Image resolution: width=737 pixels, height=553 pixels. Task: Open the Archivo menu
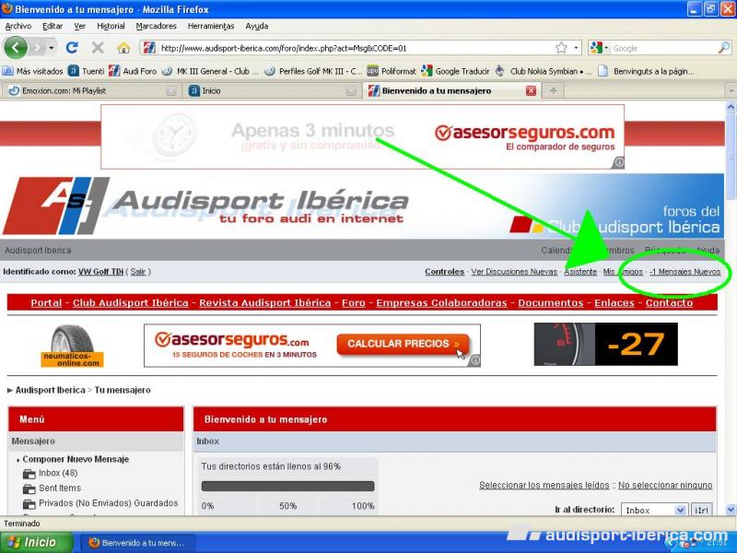[x=18, y=26]
